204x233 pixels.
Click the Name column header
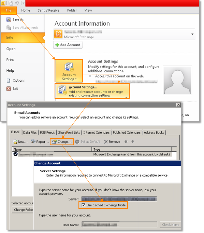point(52,149)
